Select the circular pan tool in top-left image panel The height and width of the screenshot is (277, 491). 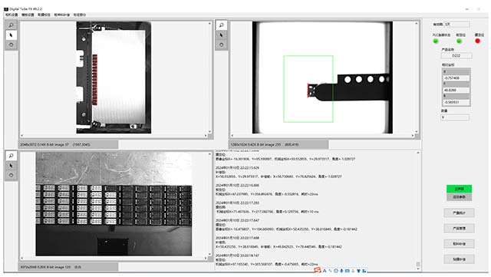pyautogui.click(x=12, y=45)
